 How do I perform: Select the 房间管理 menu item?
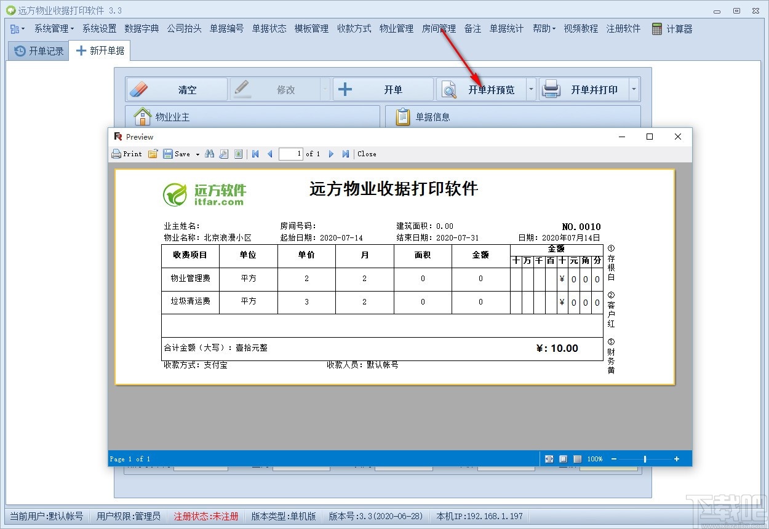coord(439,28)
